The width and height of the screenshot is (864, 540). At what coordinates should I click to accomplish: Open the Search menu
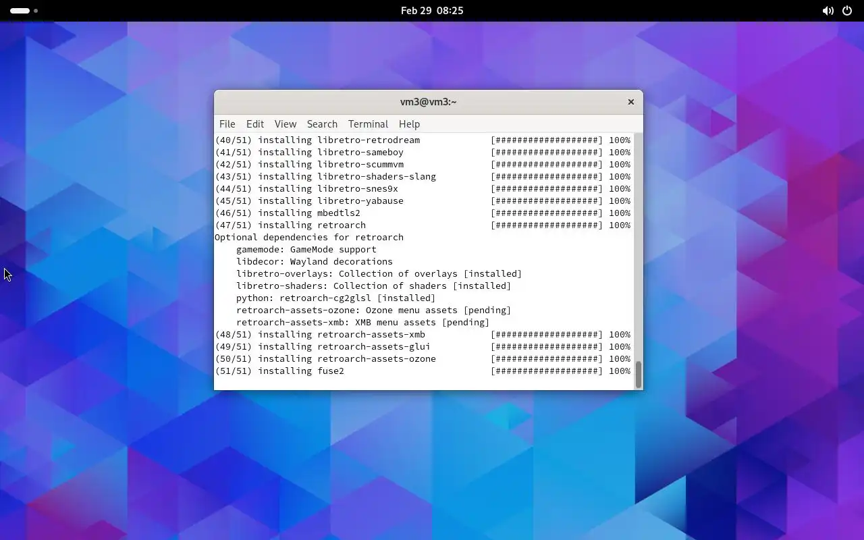(322, 124)
